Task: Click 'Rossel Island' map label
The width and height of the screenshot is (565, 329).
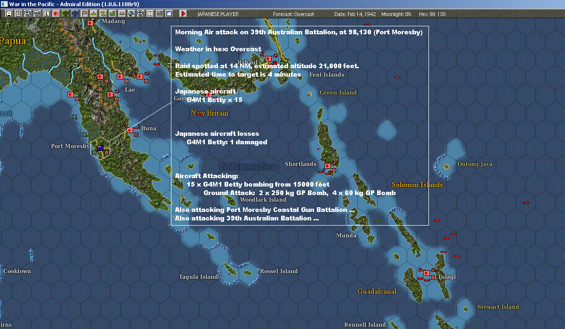Action: [279, 271]
